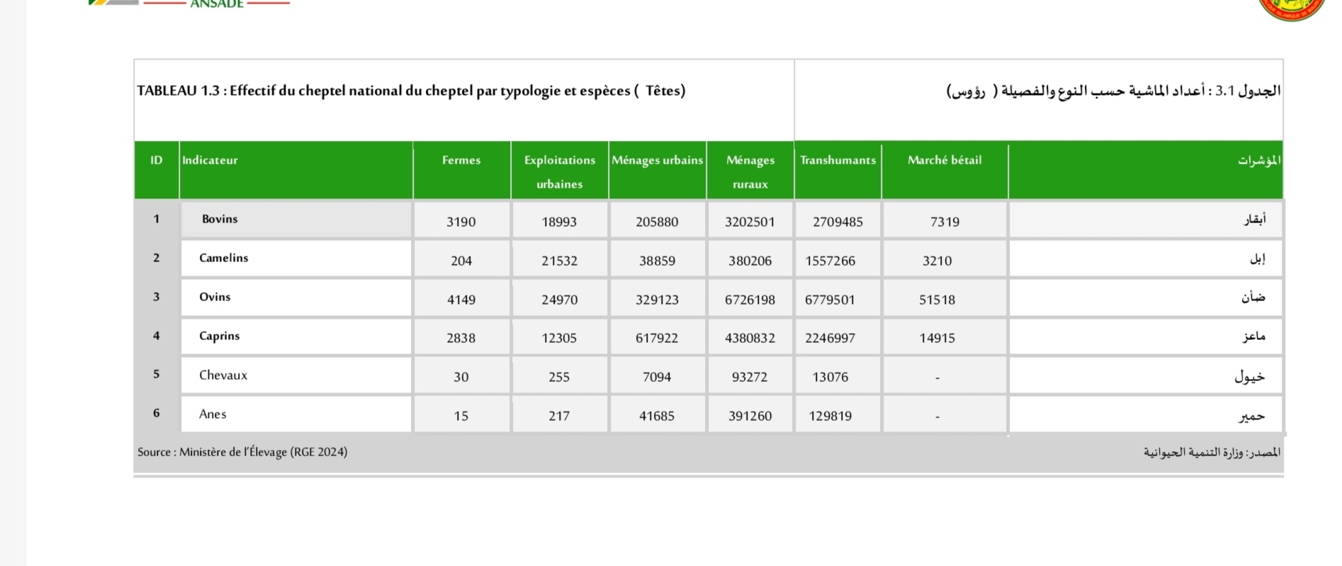Click Caprins value 12305
The width and height of the screenshot is (1342, 566).
(559, 338)
